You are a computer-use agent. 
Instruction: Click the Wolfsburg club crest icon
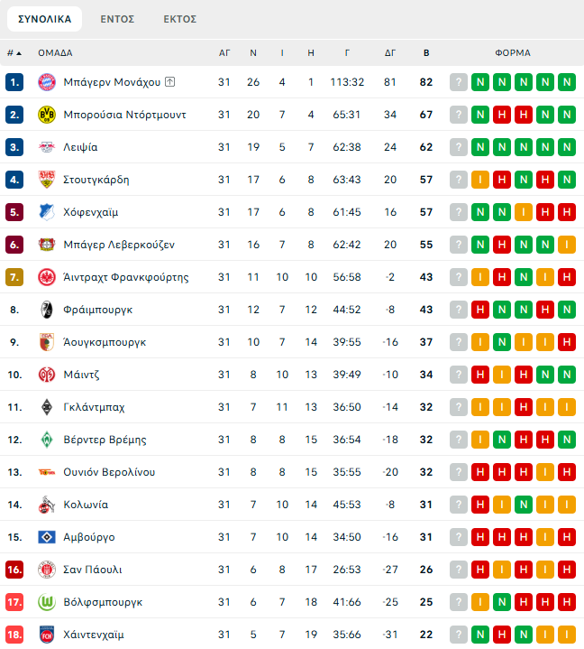pos(47,602)
